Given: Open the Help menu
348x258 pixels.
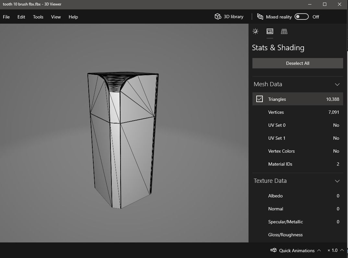Looking at the screenshot, I should coord(73,17).
